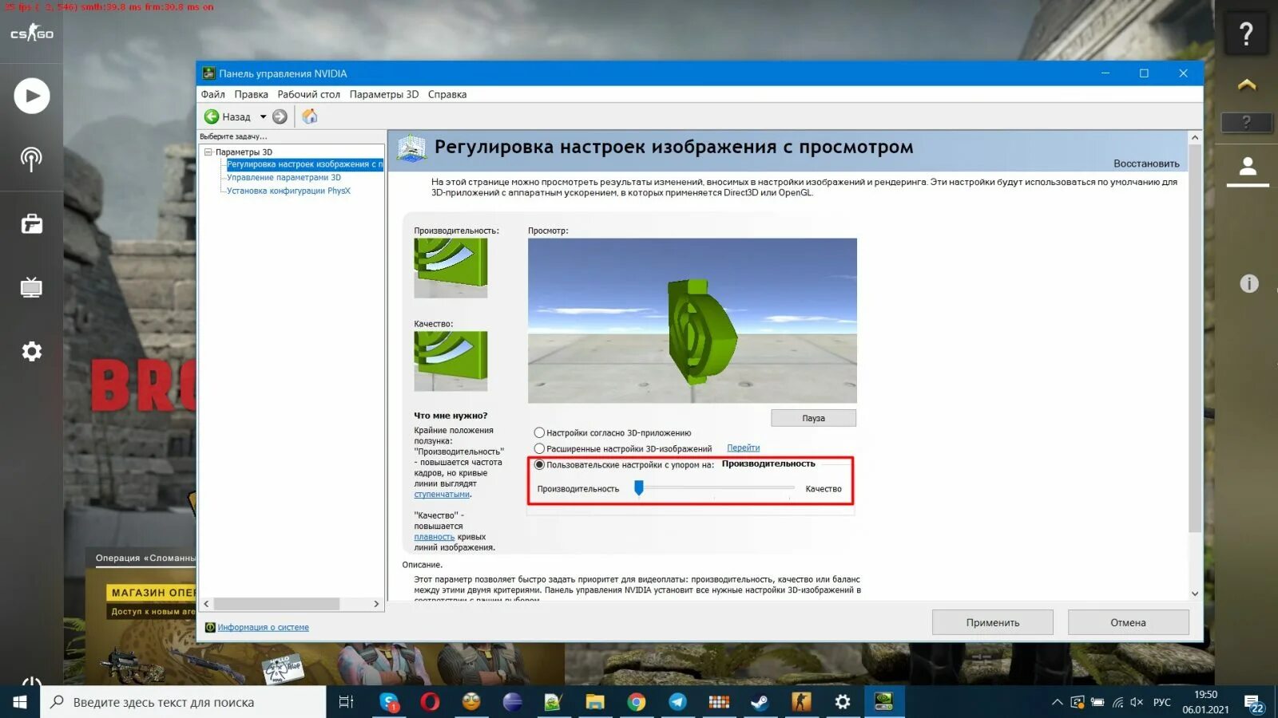Select 'Пользовательские настройки с упором на' radio button
The width and height of the screenshot is (1278, 718).
tap(539, 464)
